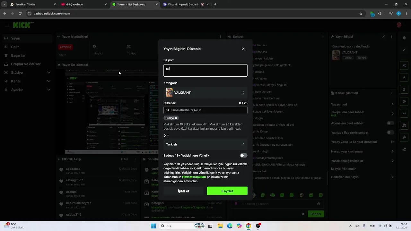Bookmark this page with the star icon
This screenshot has height=231, width=411.
361,13
